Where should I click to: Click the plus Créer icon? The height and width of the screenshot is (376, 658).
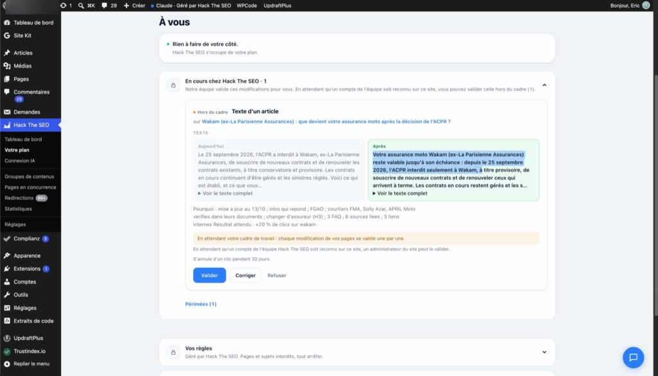tap(127, 5)
